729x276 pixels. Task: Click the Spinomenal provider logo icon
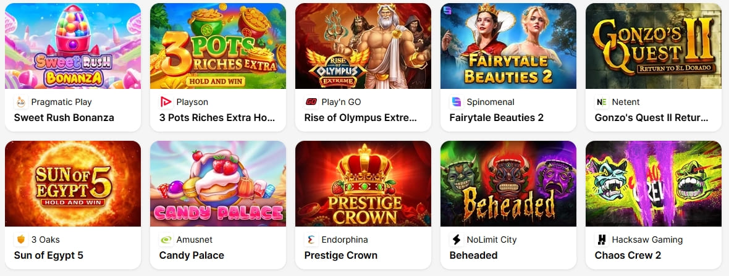coord(456,102)
